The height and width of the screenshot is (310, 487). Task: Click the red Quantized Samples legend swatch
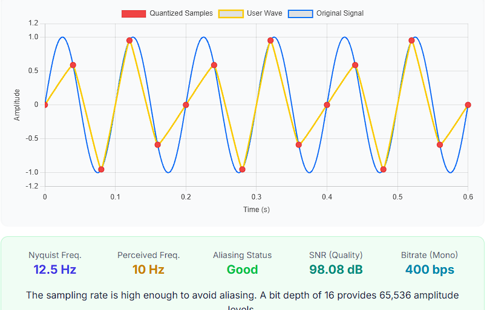(x=133, y=13)
